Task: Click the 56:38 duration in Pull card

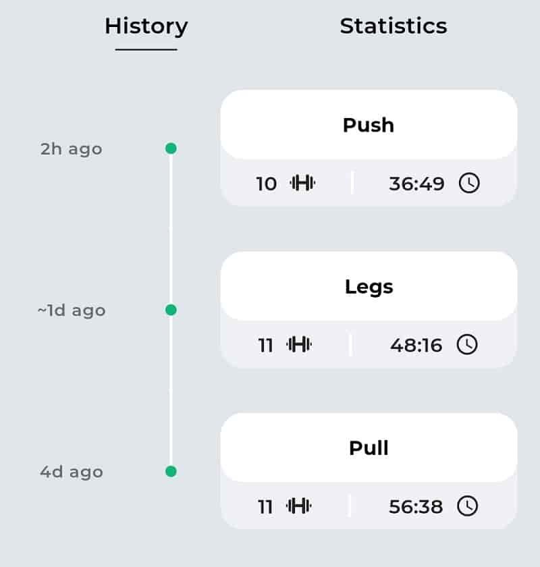Action: pos(416,506)
